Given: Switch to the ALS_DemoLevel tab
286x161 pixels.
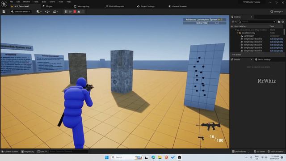Looking at the screenshot, I should pyautogui.click(x=21, y=6).
